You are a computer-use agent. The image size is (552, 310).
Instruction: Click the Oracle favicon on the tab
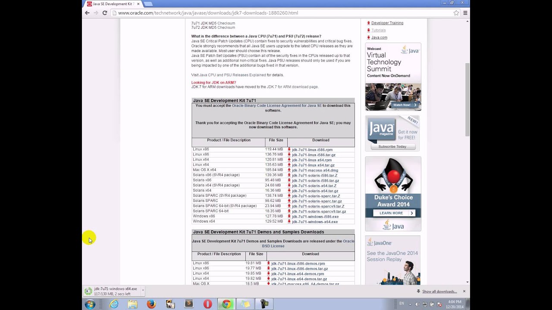click(x=89, y=4)
